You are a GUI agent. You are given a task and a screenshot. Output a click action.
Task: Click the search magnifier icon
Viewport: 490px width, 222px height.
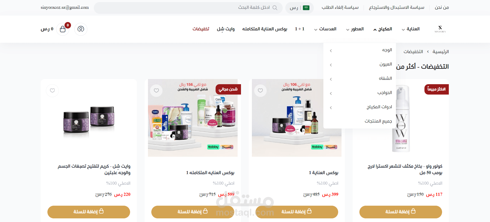[x=275, y=8]
